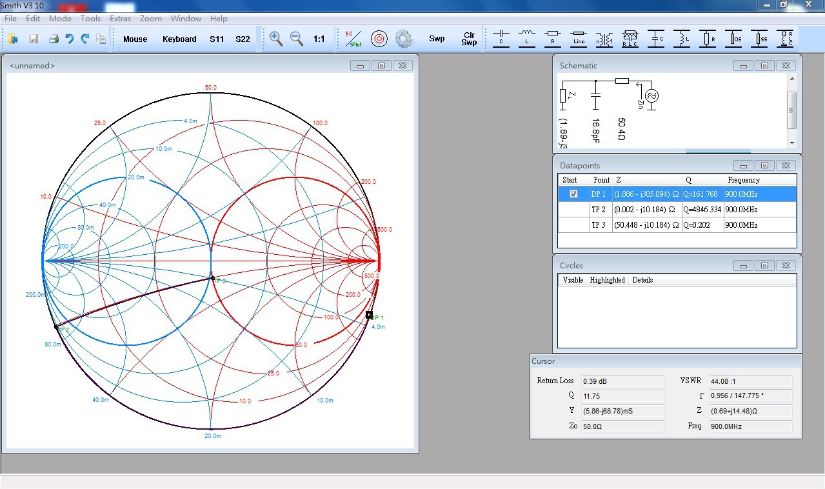Switch to Keyboard input mode
This screenshot has width=825, height=489.
[179, 39]
